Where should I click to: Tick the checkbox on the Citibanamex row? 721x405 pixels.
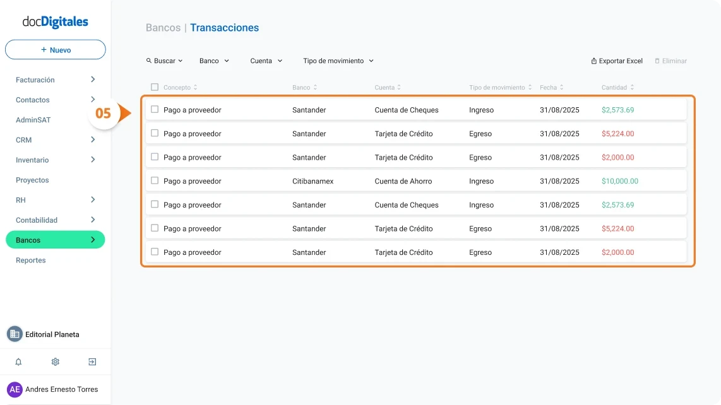coord(153,181)
